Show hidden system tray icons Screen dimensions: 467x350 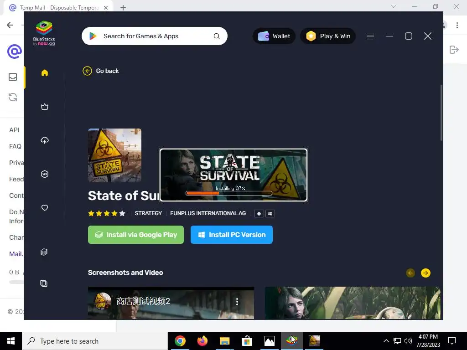386,341
